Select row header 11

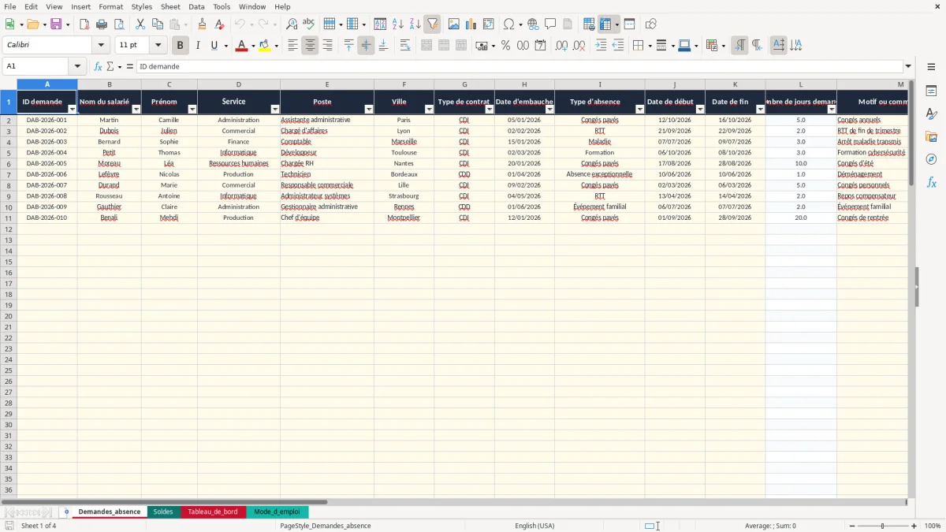pyautogui.click(x=9, y=218)
